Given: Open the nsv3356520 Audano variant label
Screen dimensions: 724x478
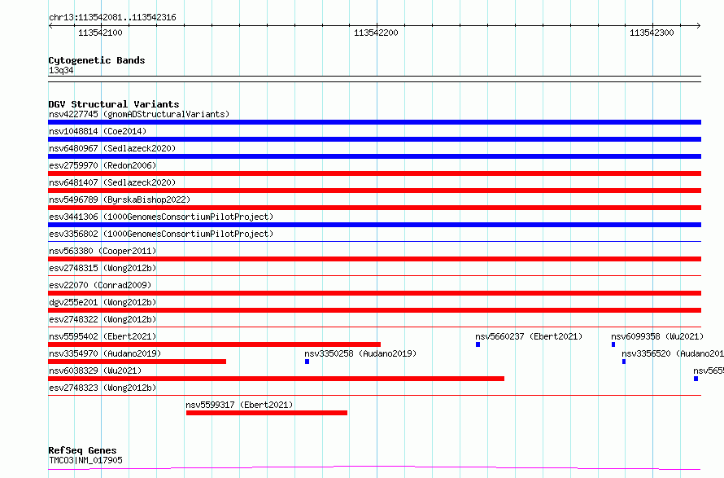Looking at the screenshot, I should (x=673, y=353).
